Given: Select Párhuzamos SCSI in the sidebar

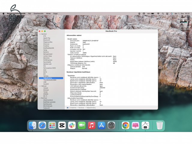Looking at the screenshot, I should click(49, 68).
